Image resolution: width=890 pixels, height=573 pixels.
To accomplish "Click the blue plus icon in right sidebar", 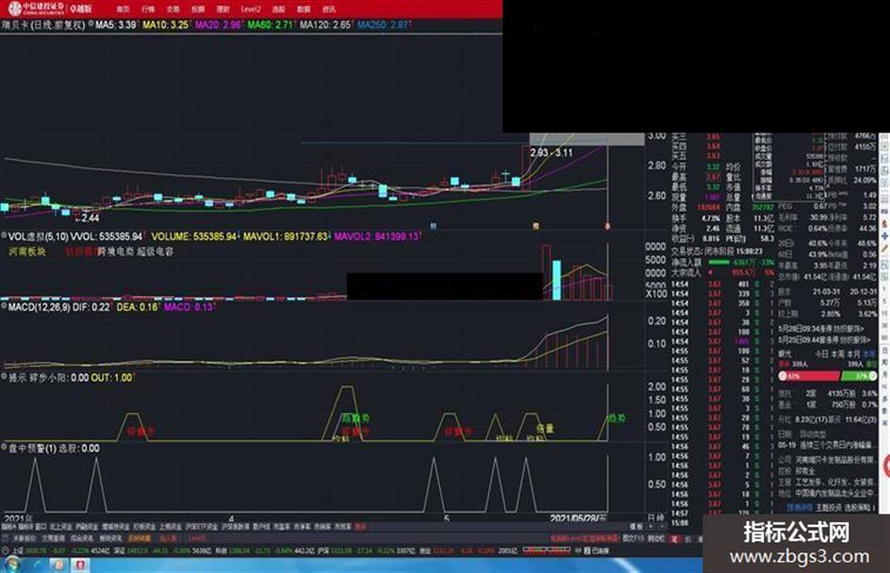I will click(x=885, y=235).
